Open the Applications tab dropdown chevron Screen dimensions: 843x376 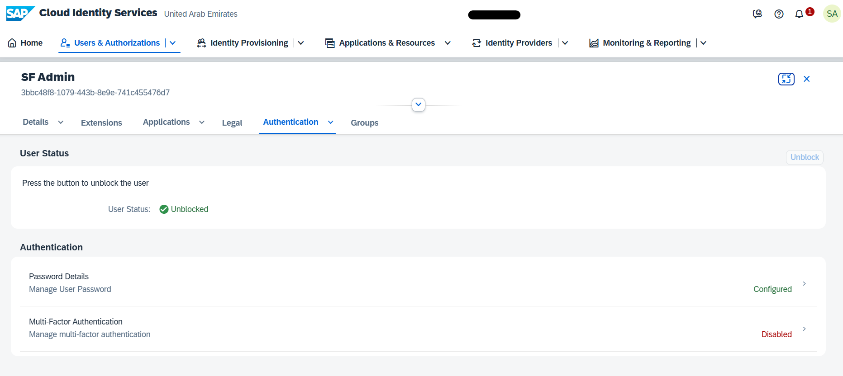click(x=202, y=122)
